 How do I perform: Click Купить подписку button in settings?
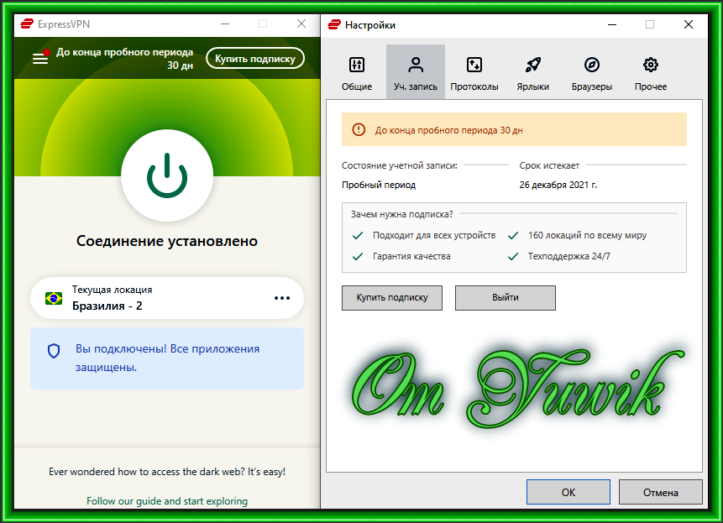pos(392,298)
